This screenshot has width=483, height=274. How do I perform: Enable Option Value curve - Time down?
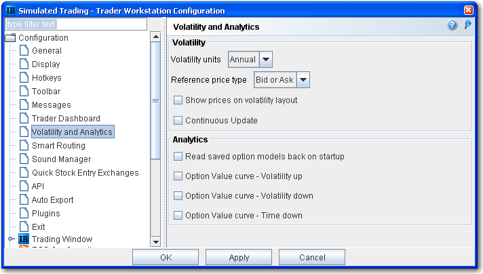coord(178,216)
